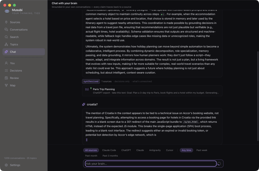Viewport: 259px width, 171px height.
Task: Click the Ask your brain input field
Action: tap(151, 164)
